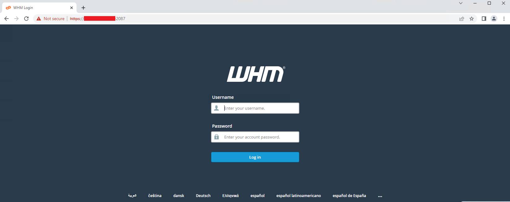Switch language to čeština
The image size is (510, 202).
155,195
